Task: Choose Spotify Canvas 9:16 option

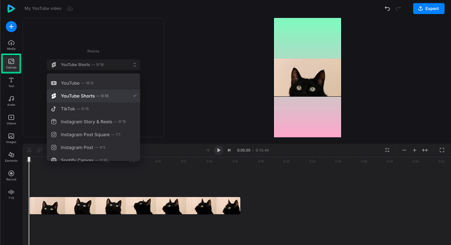Action: coord(94,159)
